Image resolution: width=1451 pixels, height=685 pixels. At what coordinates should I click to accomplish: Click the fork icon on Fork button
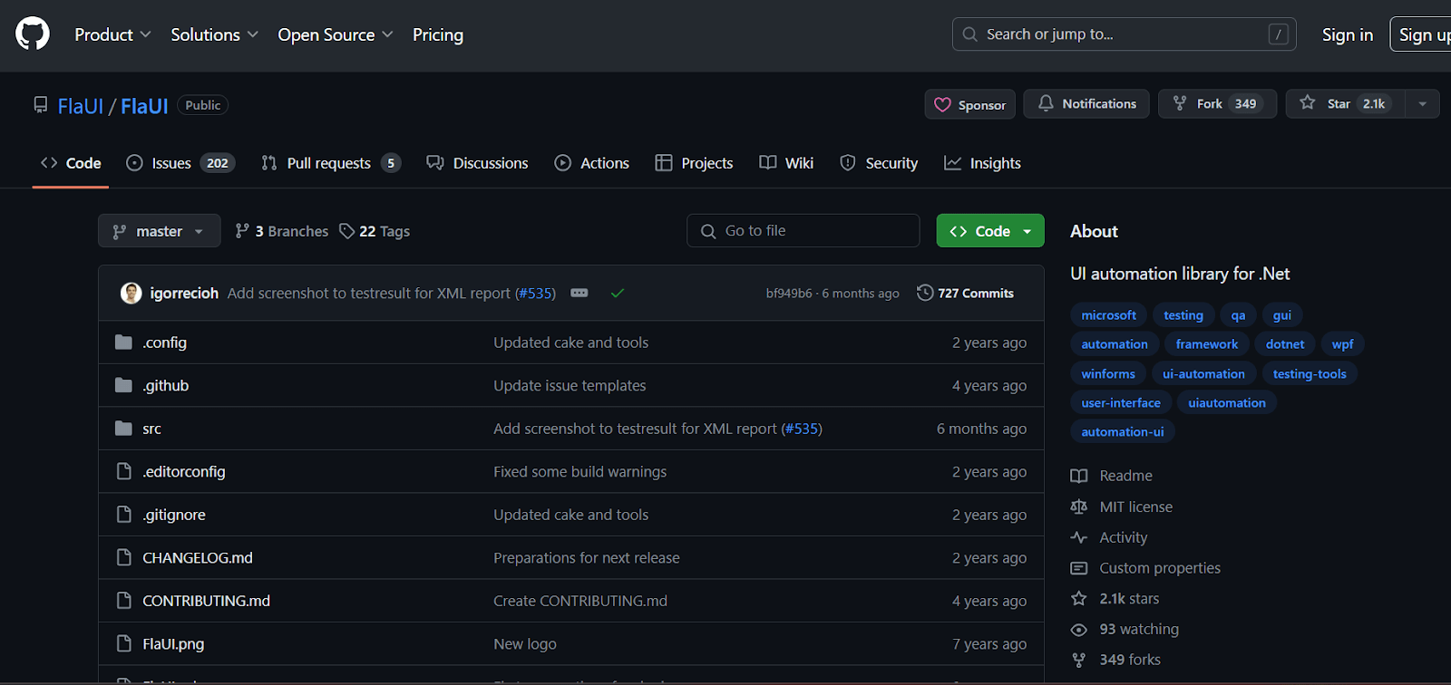coord(1180,103)
